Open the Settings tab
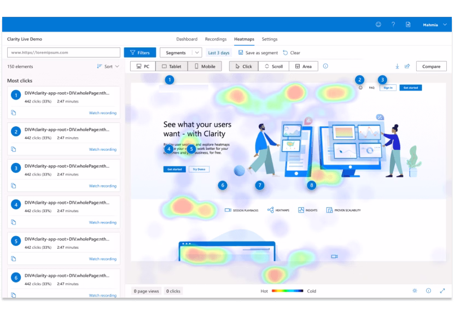This screenshot has width=454, height=317. click(270, 39)
